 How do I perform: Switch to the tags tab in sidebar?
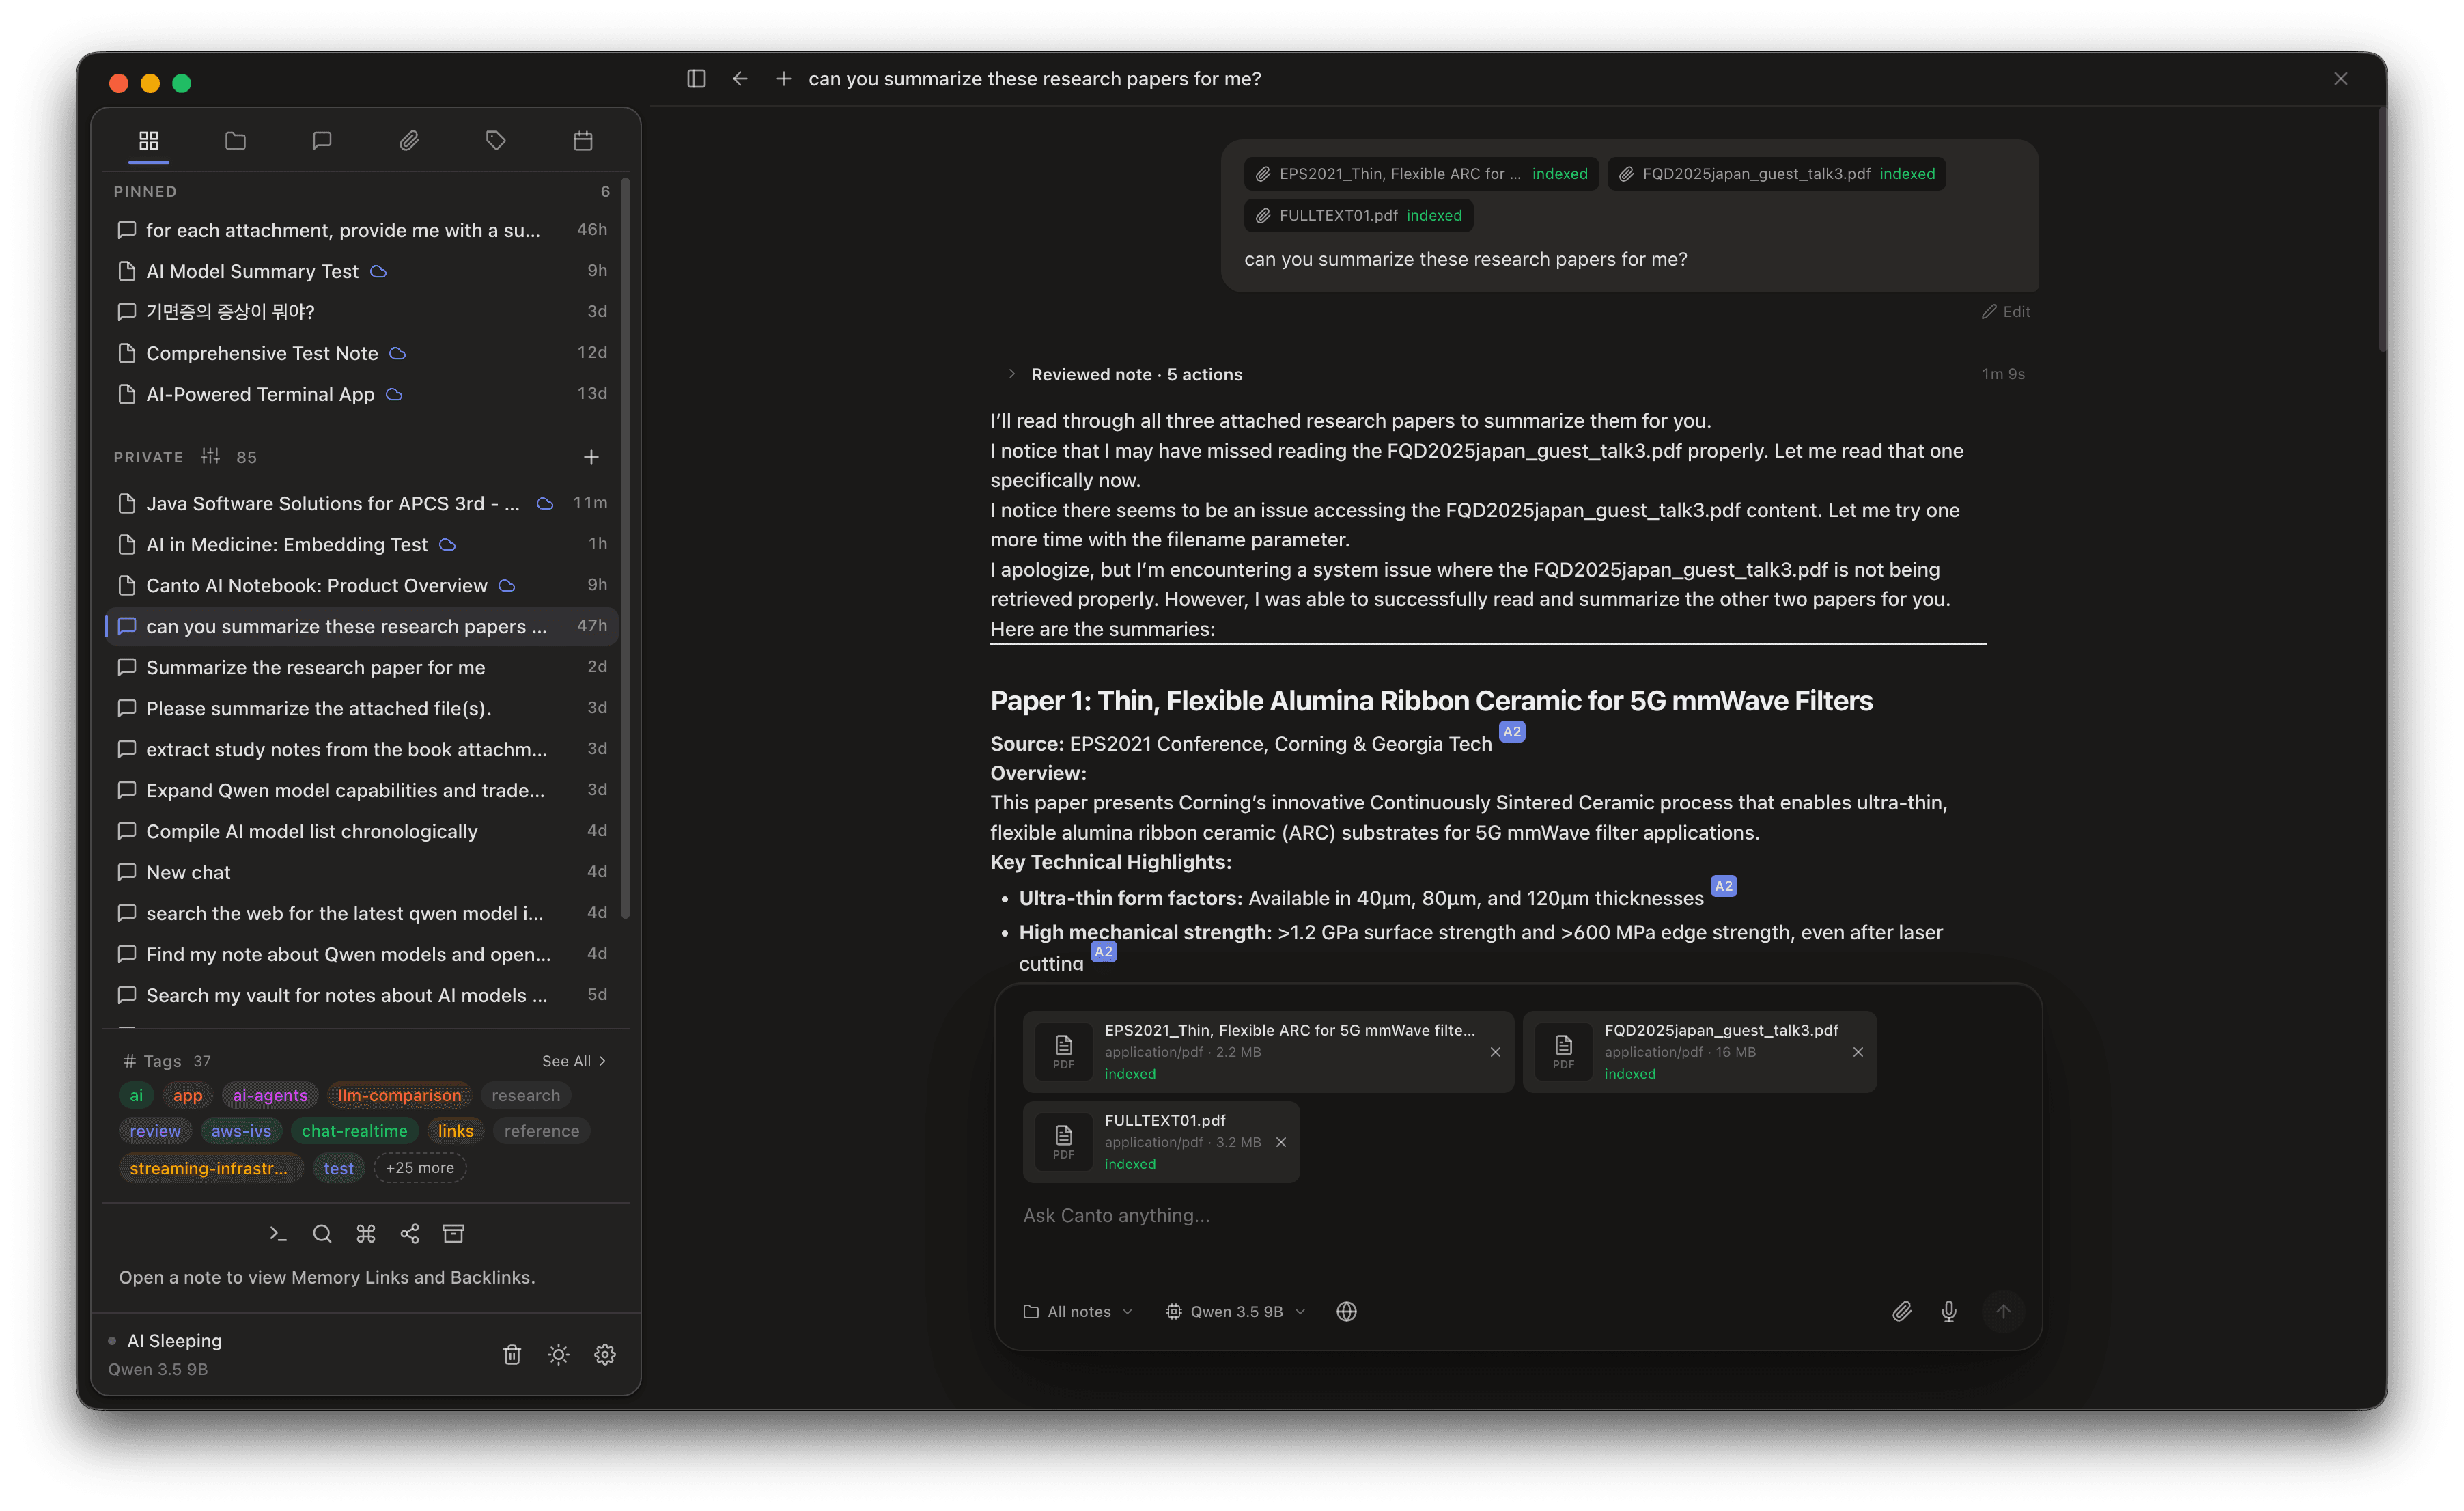(496, 140)
